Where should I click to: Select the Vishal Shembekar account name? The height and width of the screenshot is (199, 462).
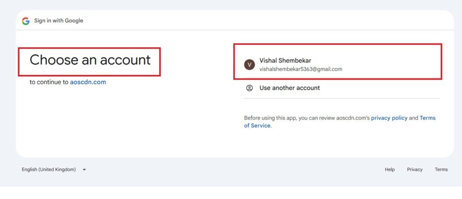coord(285,61)
